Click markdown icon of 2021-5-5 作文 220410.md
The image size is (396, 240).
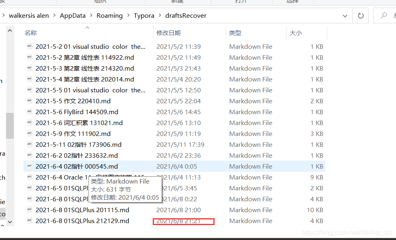(29, 101)
